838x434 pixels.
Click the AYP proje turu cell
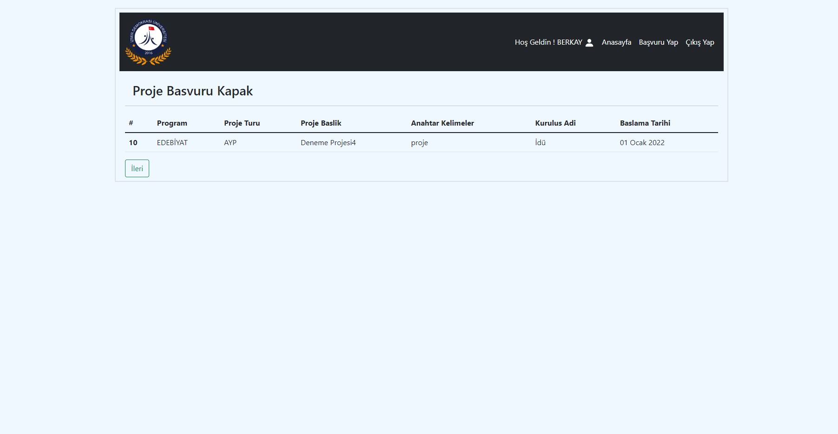[230, 142]
